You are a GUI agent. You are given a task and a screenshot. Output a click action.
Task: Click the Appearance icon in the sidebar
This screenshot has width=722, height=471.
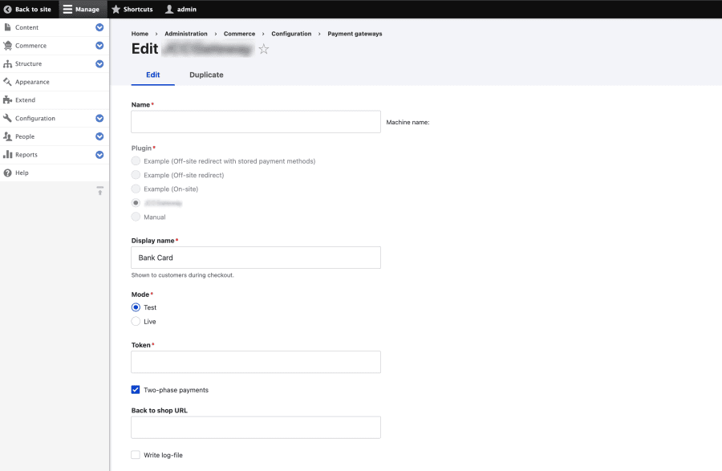(x=7, y=82)
